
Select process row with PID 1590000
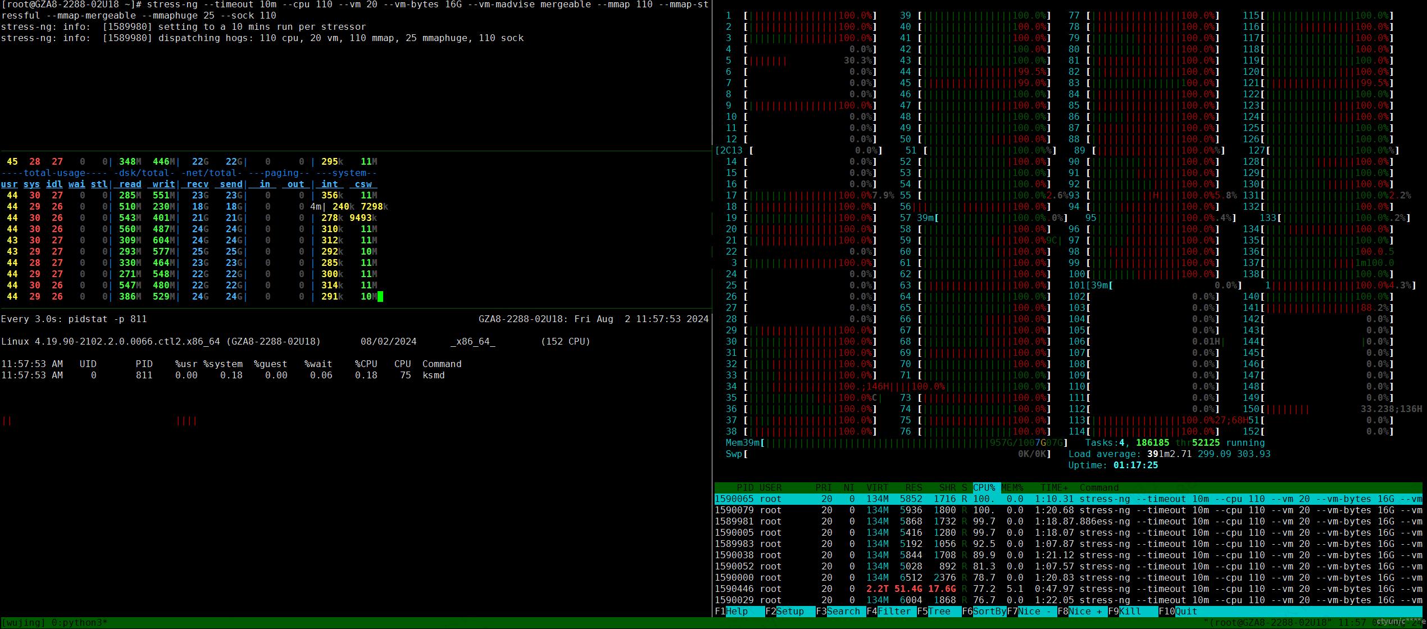1068,577
